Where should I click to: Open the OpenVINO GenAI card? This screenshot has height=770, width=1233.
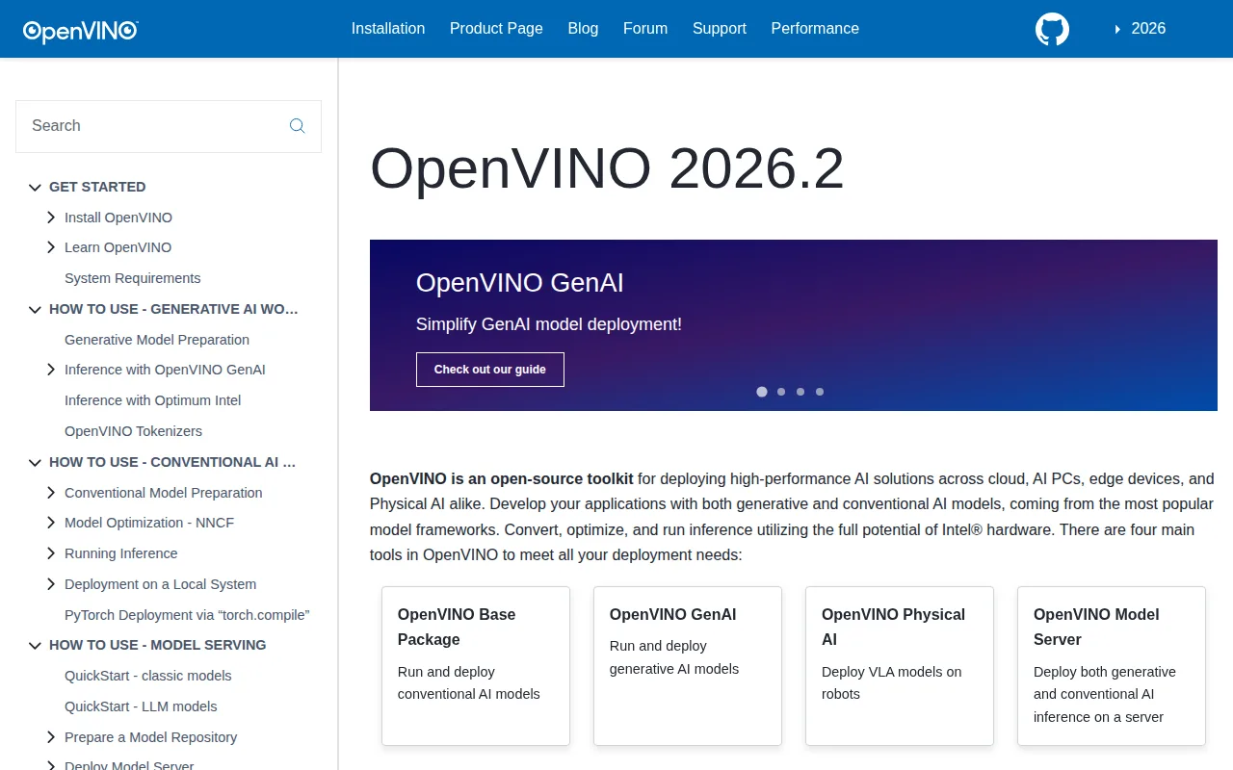click(688, 666)
